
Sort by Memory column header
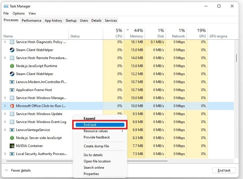coord(134,34)
